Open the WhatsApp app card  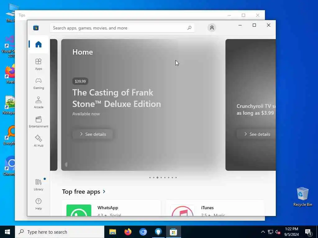pyautogui.click(x=111, y=208)
